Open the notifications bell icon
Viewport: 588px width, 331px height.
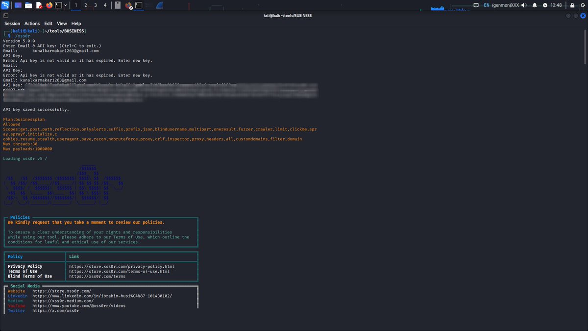535,5
